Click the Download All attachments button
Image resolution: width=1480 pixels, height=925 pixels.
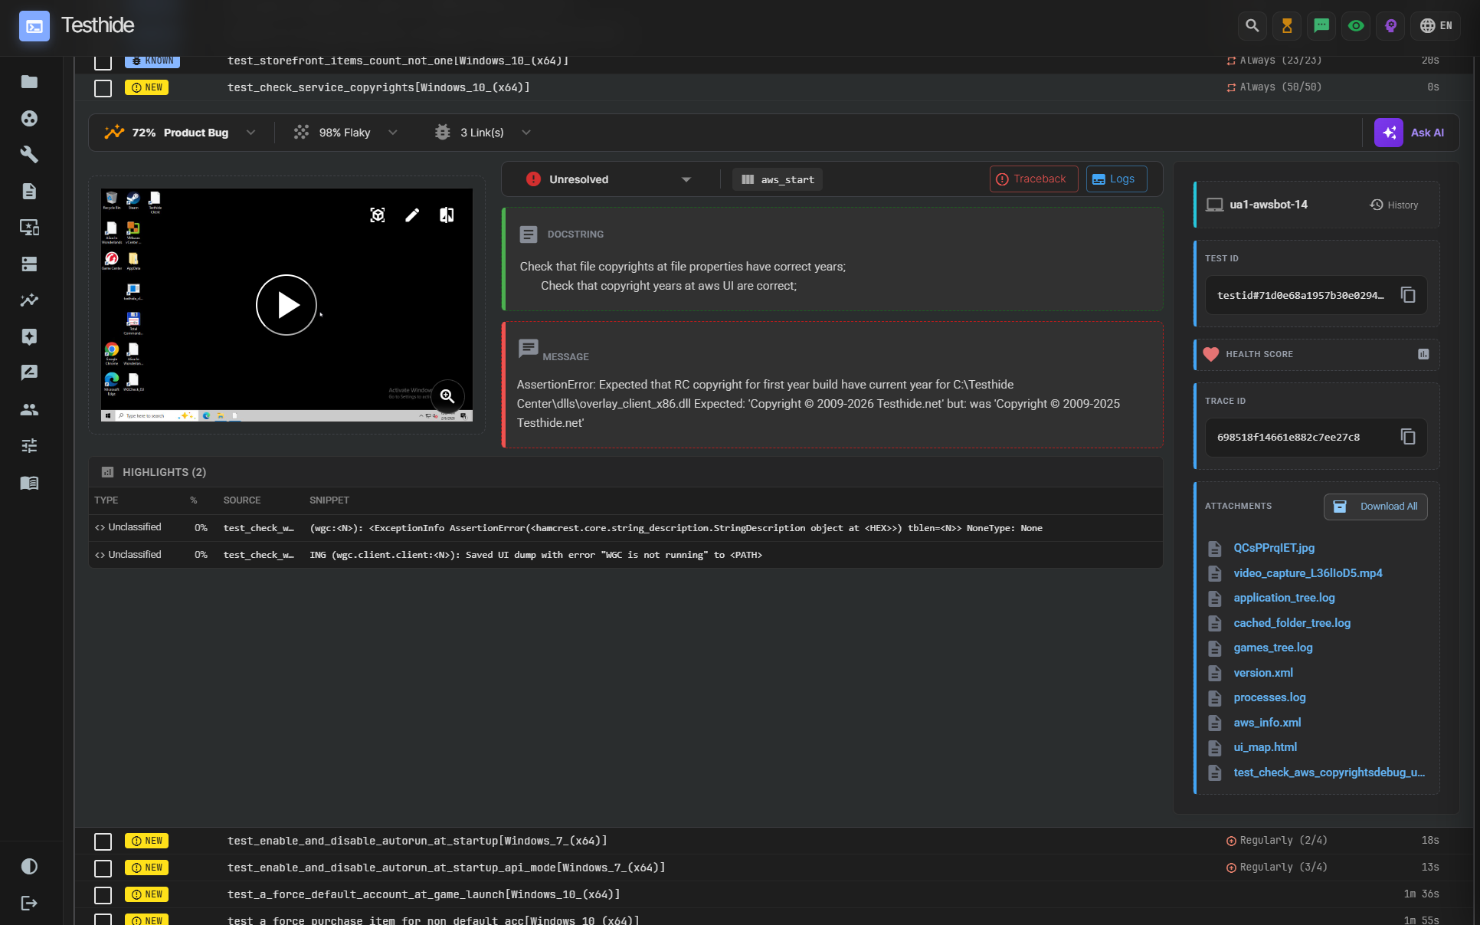pyautogui.click(x=1375, y=507)
